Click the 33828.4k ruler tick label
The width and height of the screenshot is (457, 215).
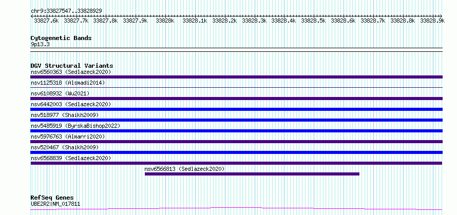pyautogui.click(x=283, y=21)
